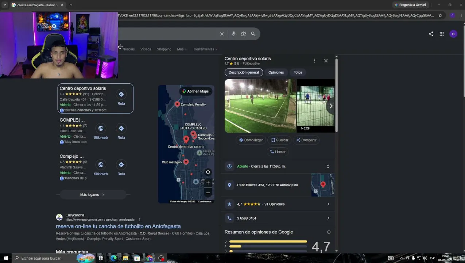Click the Compartir button
465x263 pixels.
pyautogui.click(x=306, y=140)
